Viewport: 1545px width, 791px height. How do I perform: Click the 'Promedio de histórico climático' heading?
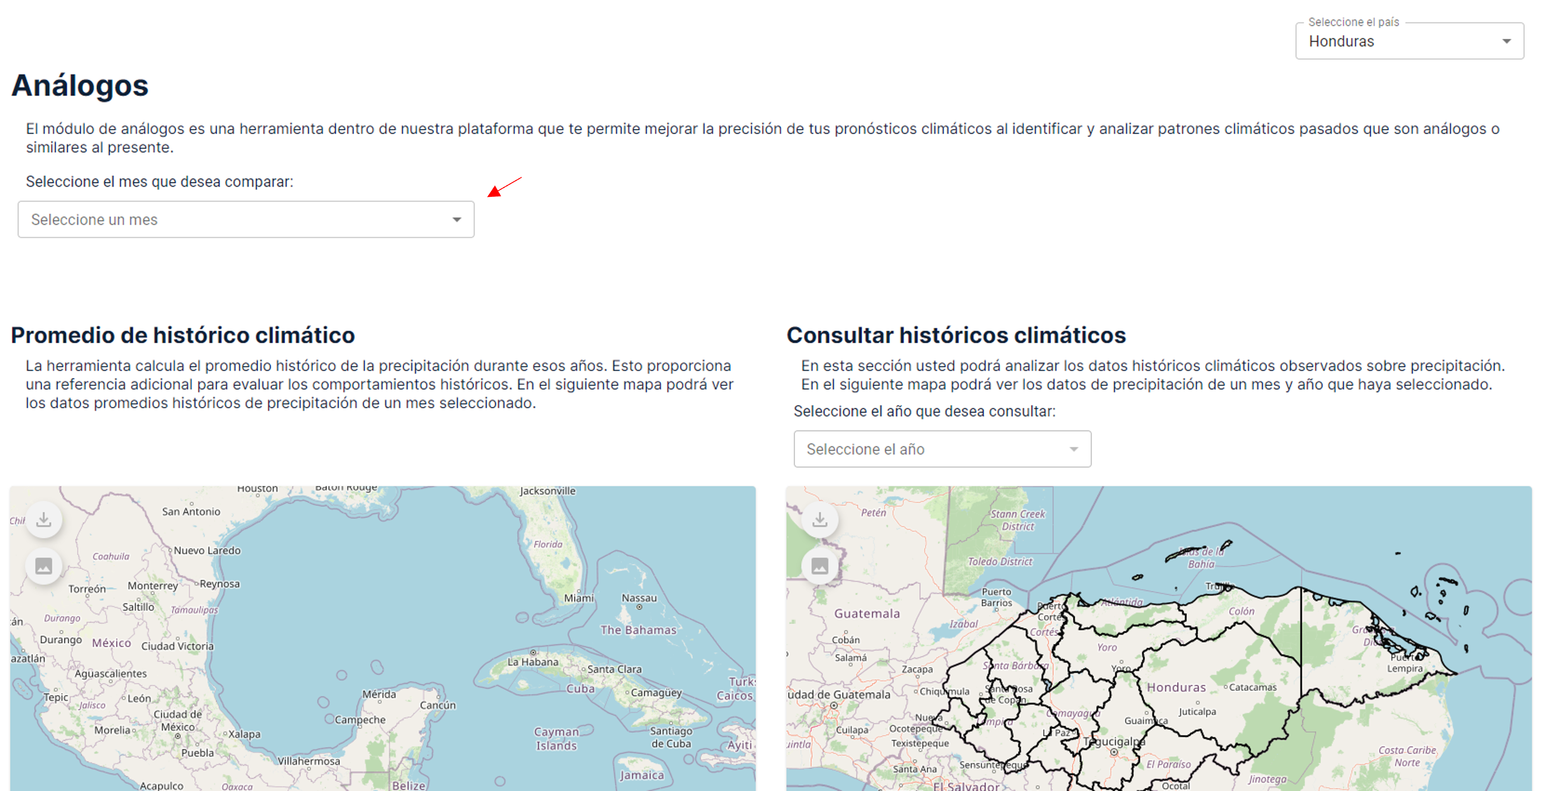(x=183, y=335)
